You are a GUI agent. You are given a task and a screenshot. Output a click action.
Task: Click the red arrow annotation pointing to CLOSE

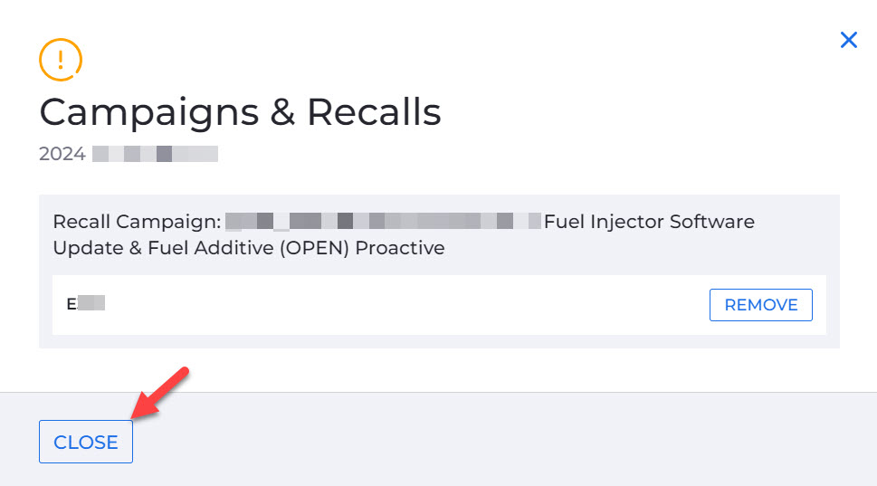pyautogui.click(x=160, y=393)
